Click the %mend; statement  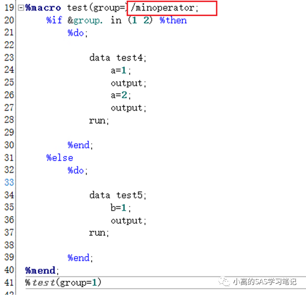point(42,270)
